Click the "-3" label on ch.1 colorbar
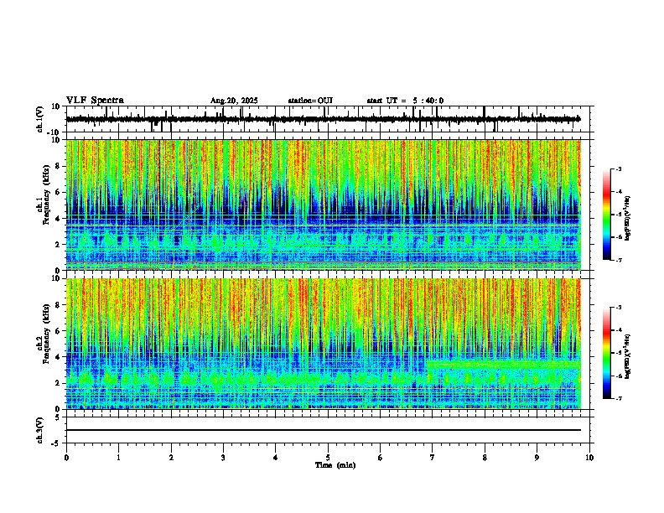Screen dimensions: 664x513 pos(619,169)
